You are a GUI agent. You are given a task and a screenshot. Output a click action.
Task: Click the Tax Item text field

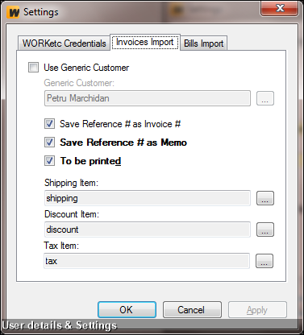[147, 261]
